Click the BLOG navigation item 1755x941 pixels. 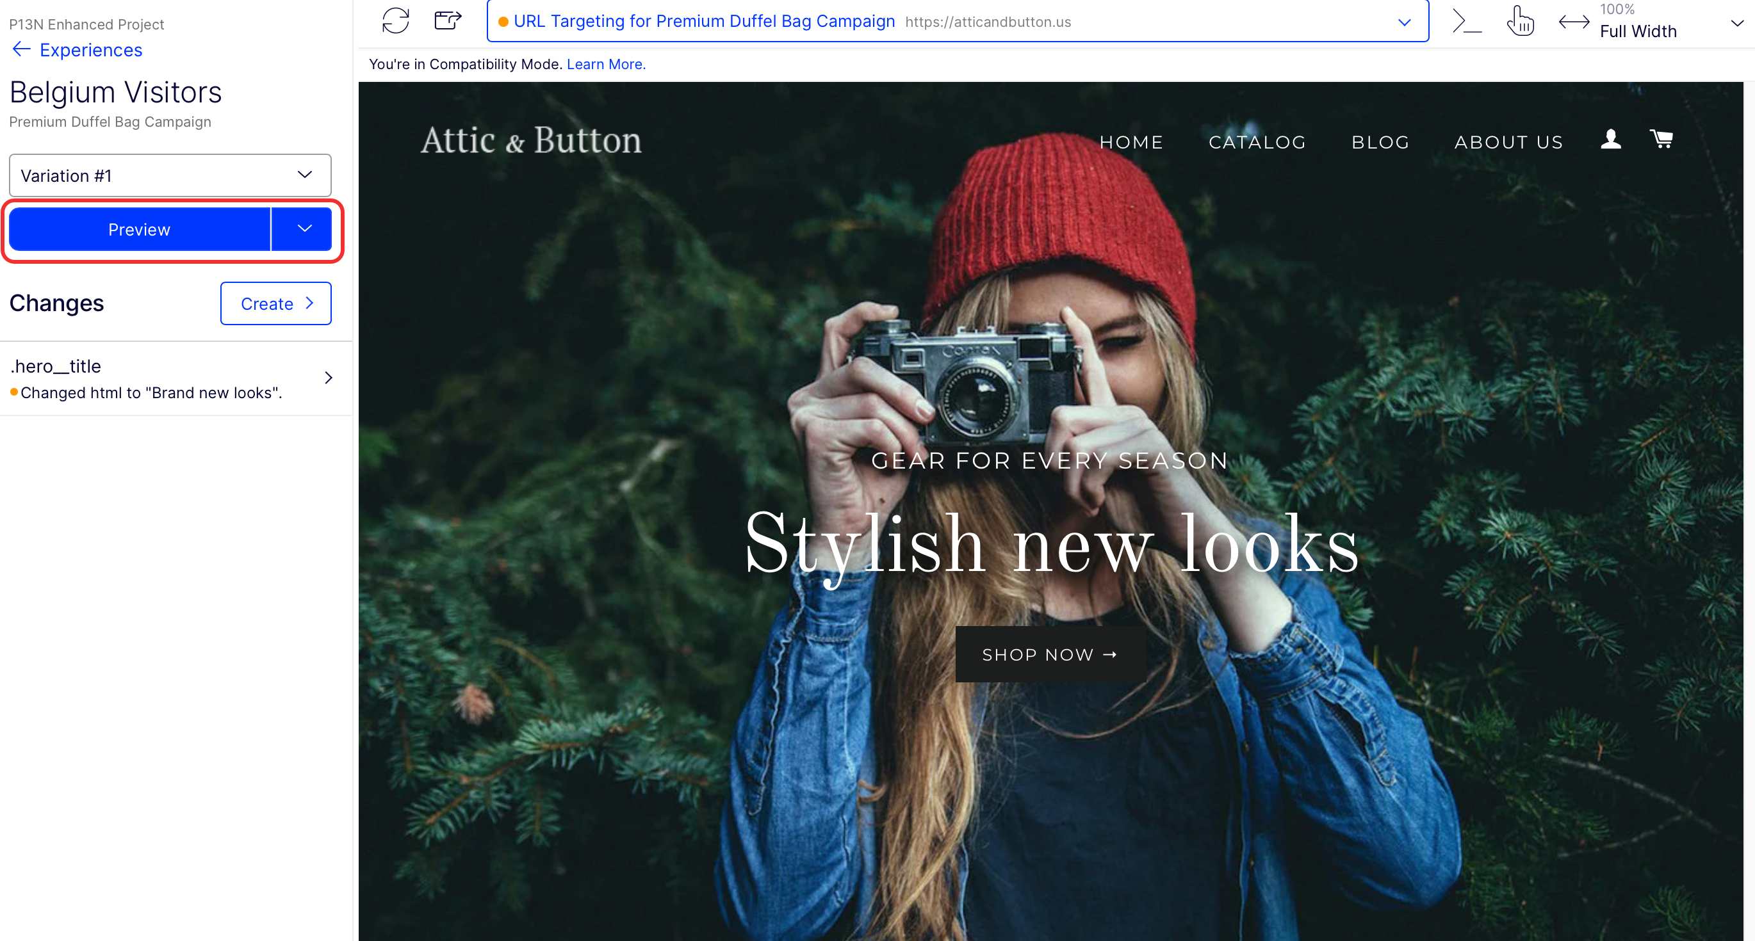point(1380,142)
